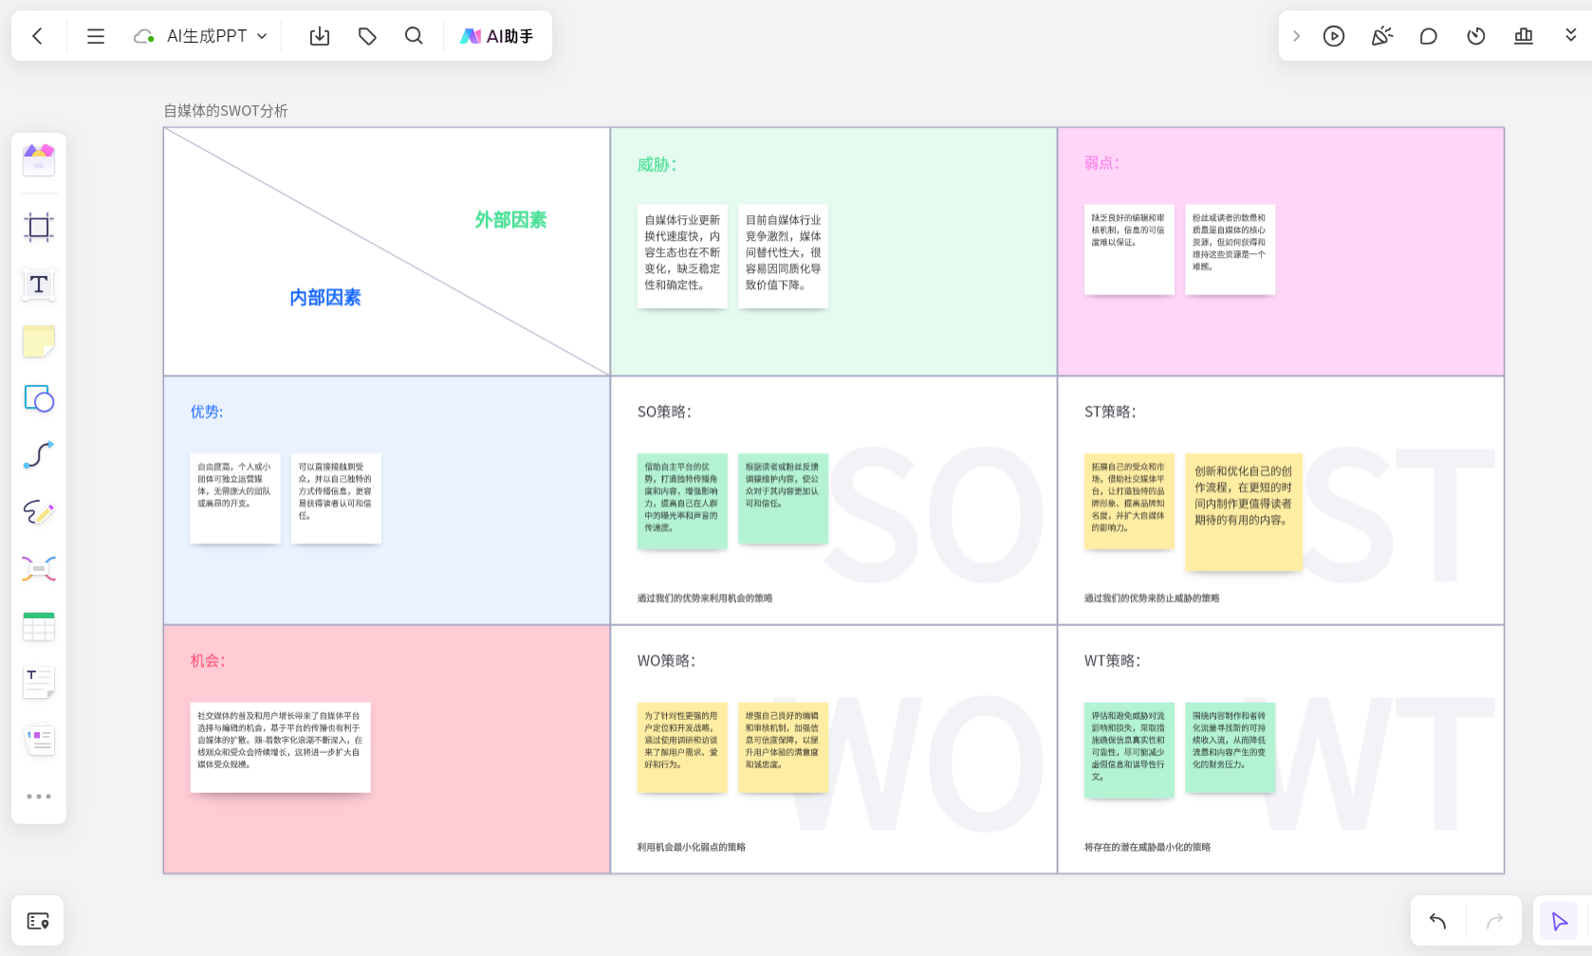Select the Frame tool
1592x956 pixels.
click(39, 228)
